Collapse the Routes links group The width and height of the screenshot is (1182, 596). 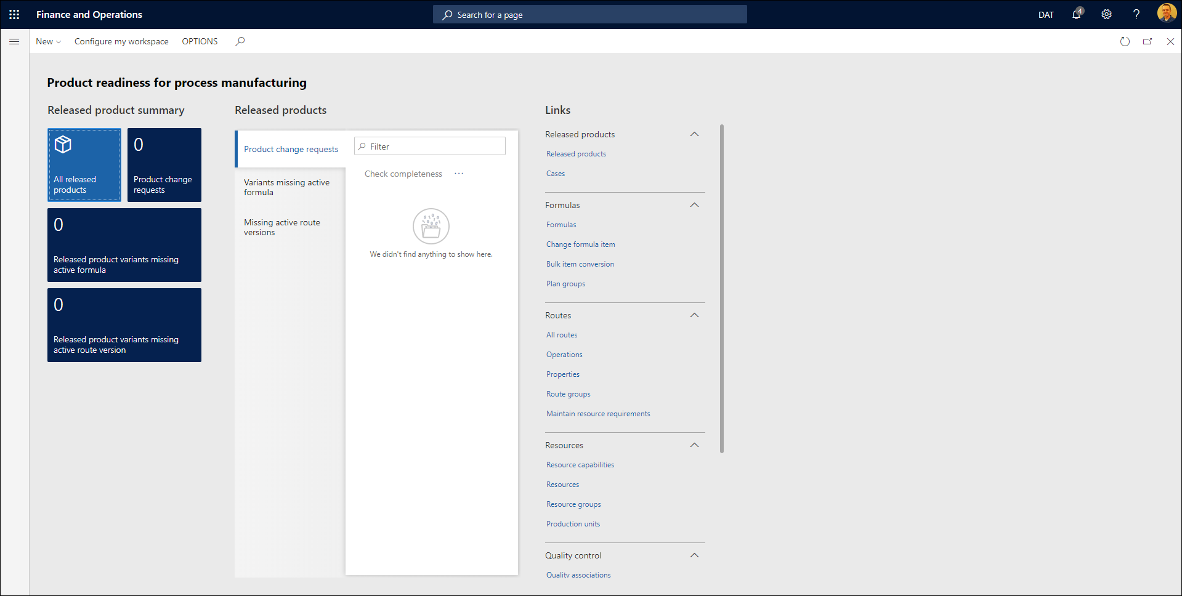695,315
